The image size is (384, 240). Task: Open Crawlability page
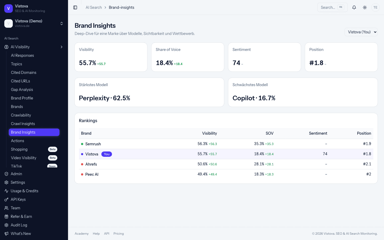(x=34, y=115)
